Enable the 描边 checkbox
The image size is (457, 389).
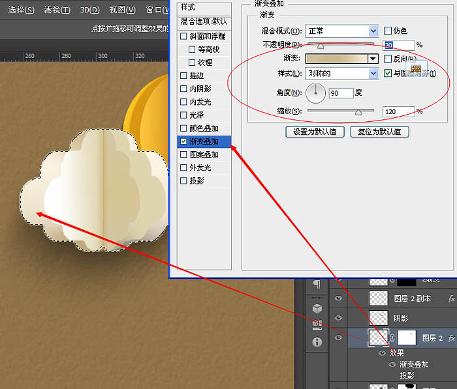click(x=183, y=76)
